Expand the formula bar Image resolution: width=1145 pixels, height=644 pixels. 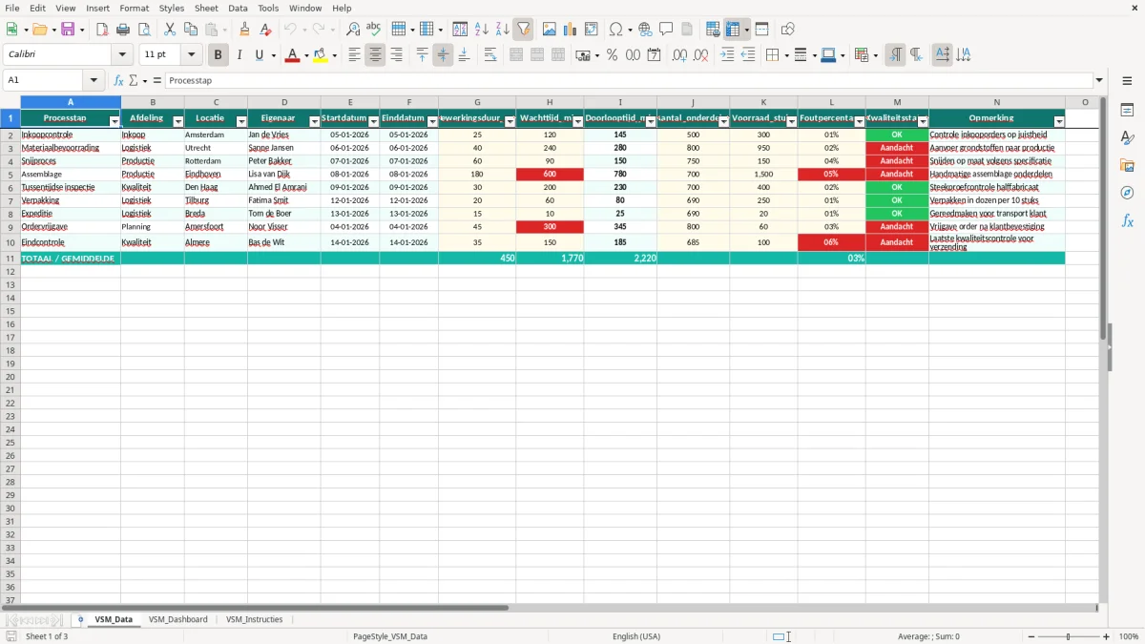(x=1099, y=81)
